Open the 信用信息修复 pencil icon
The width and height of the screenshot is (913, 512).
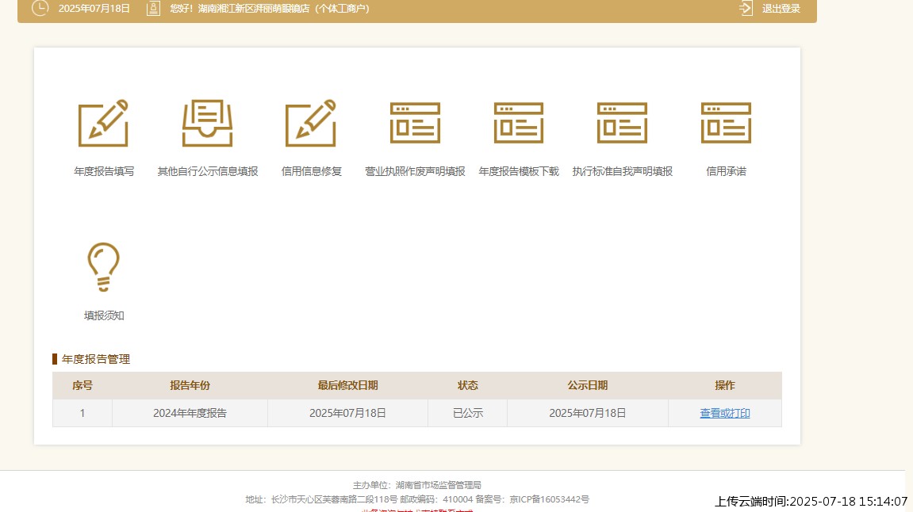311,123
